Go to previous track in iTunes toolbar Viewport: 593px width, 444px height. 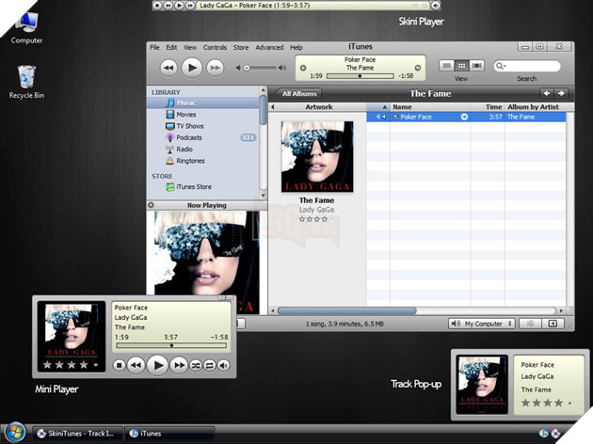pyautogui.click(x=168, y=67)
